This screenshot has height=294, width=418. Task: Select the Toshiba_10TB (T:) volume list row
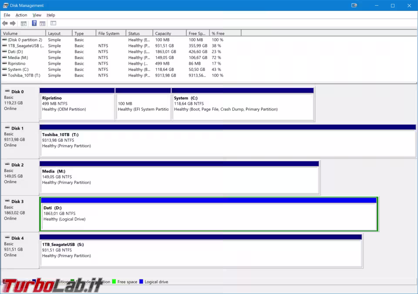113,75
